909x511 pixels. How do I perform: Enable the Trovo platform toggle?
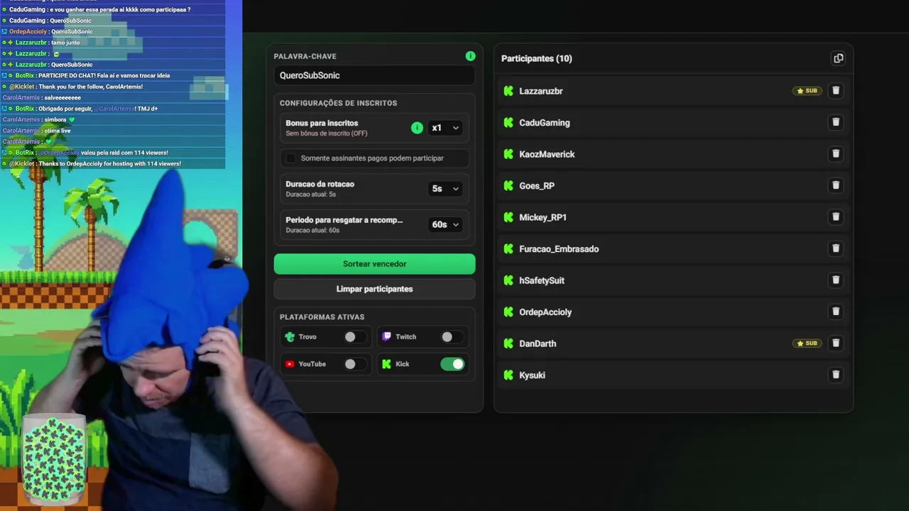coord(355,337)
